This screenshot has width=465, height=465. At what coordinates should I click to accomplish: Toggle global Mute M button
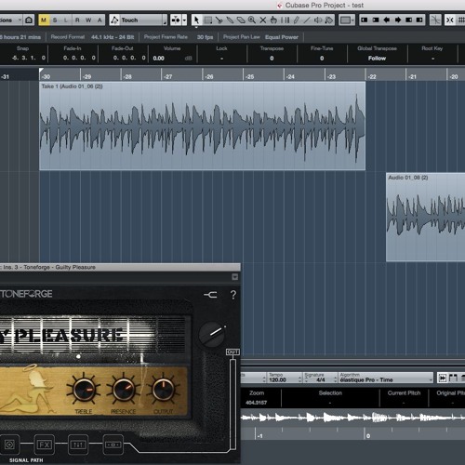[x=44, y=20]
